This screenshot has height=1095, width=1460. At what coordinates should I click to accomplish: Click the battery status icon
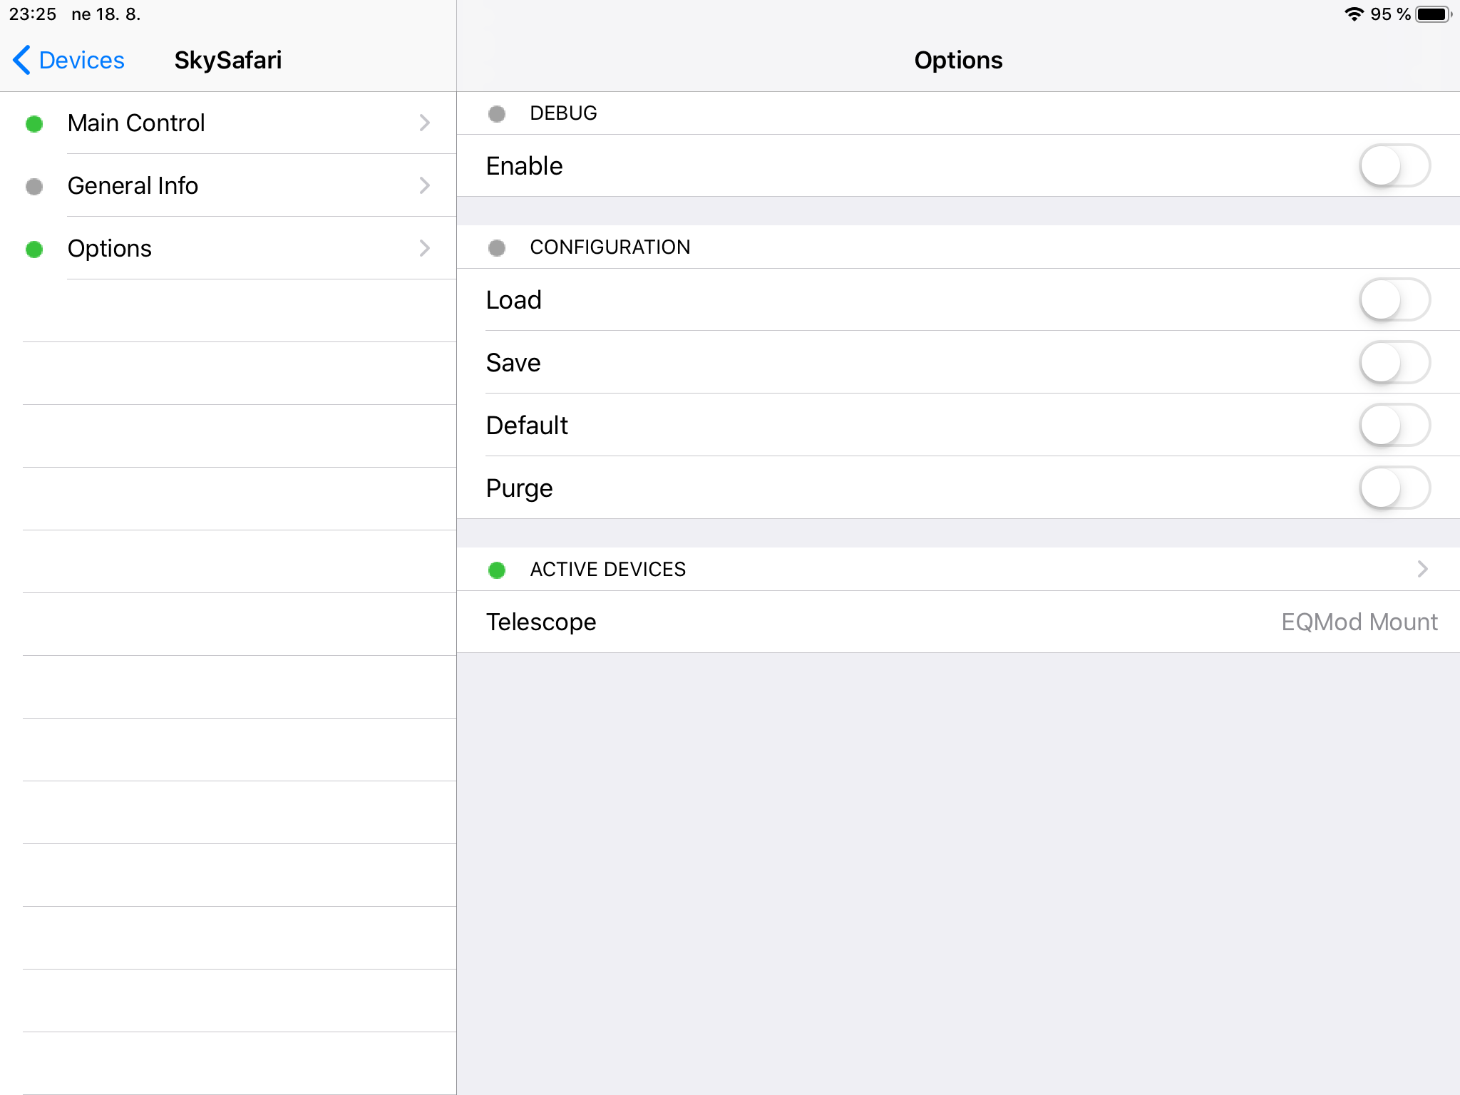point(1434,14)
